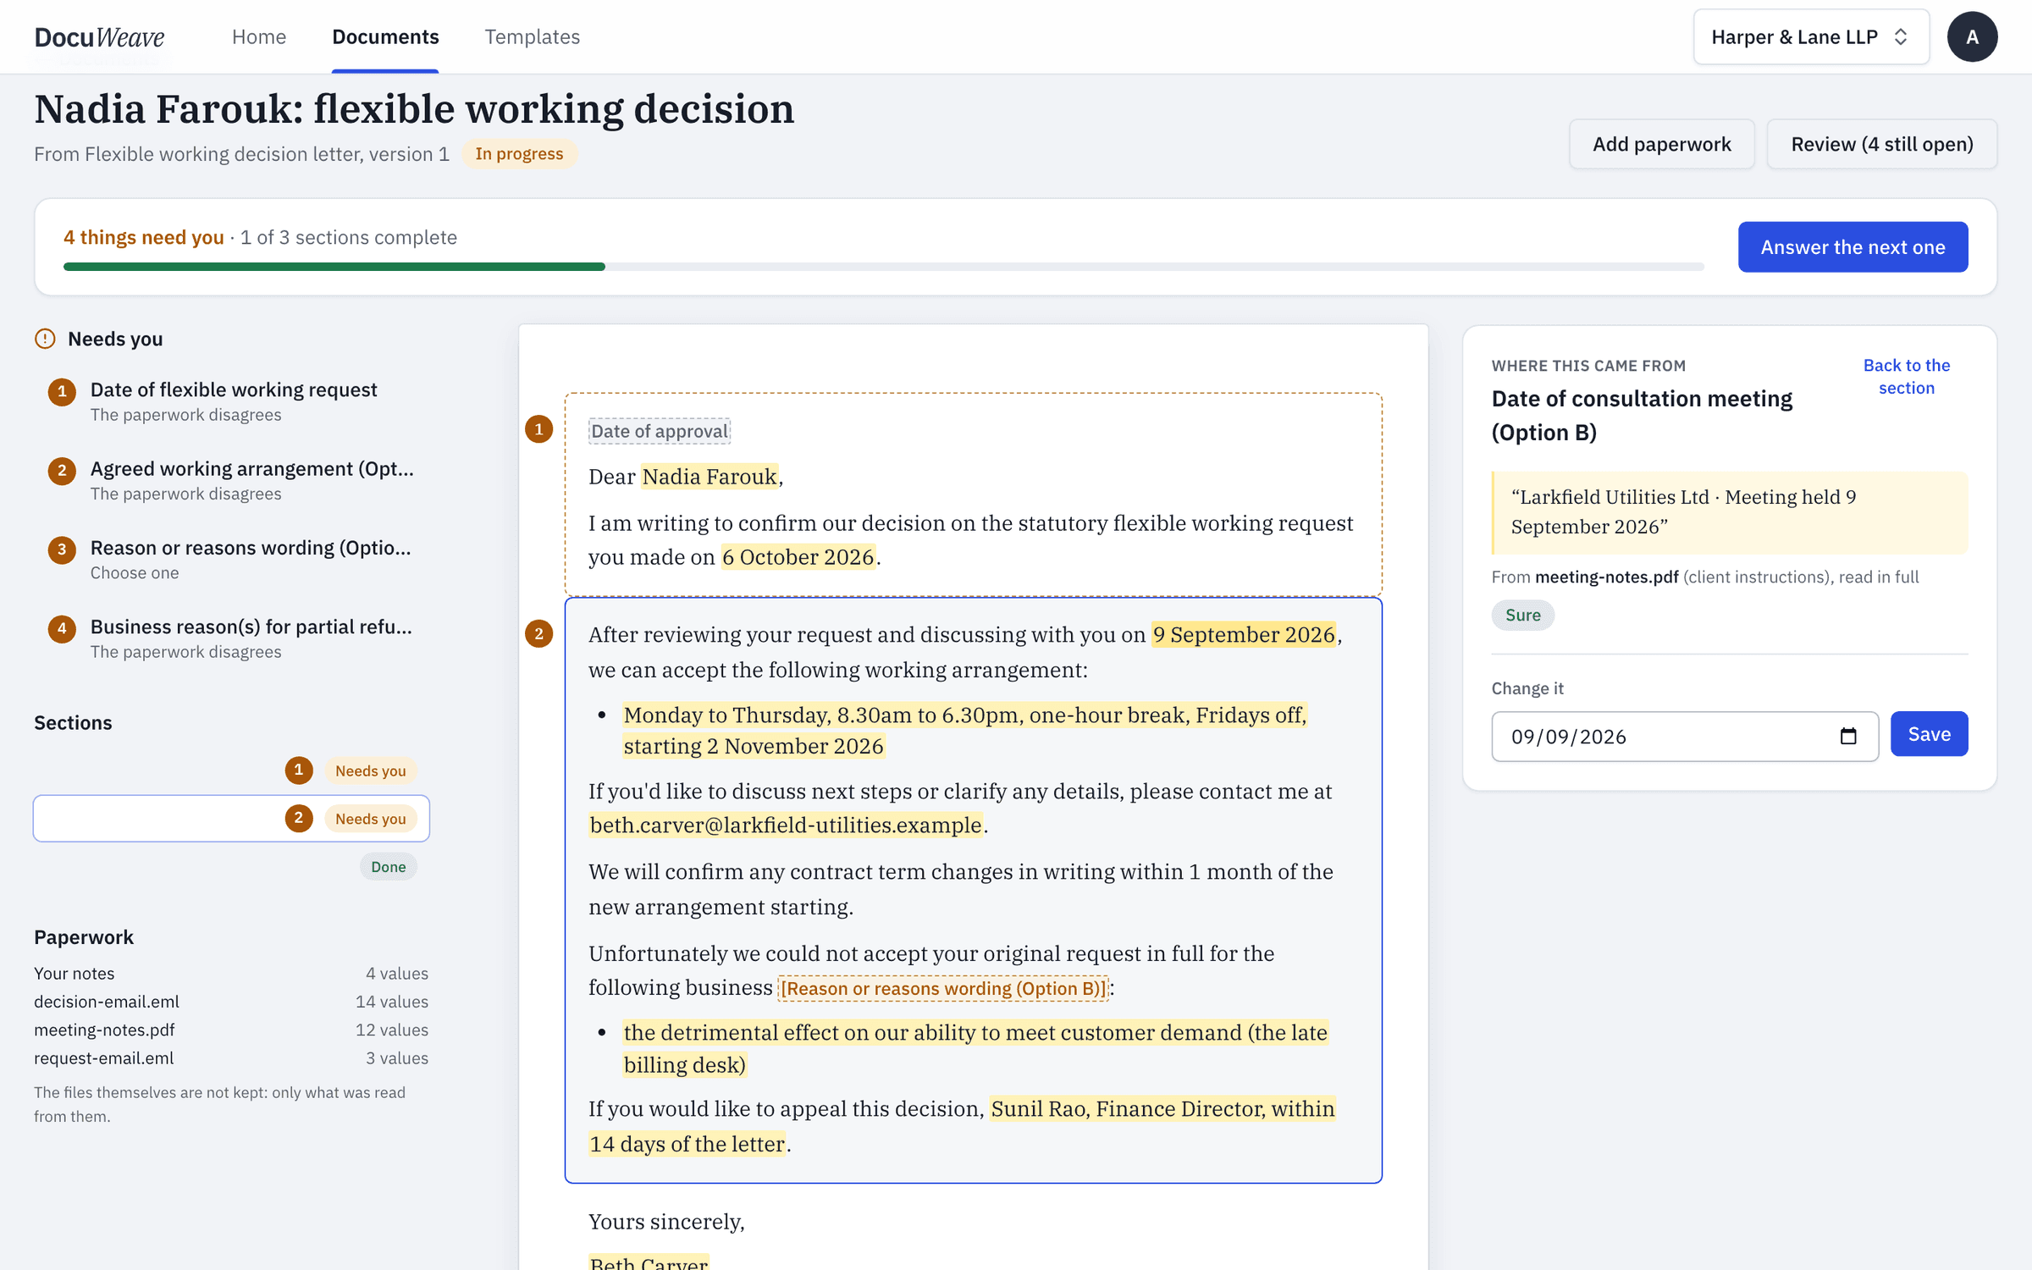Select the highlighted section 2 row
2032x1270 pixels.
(231, 818)
